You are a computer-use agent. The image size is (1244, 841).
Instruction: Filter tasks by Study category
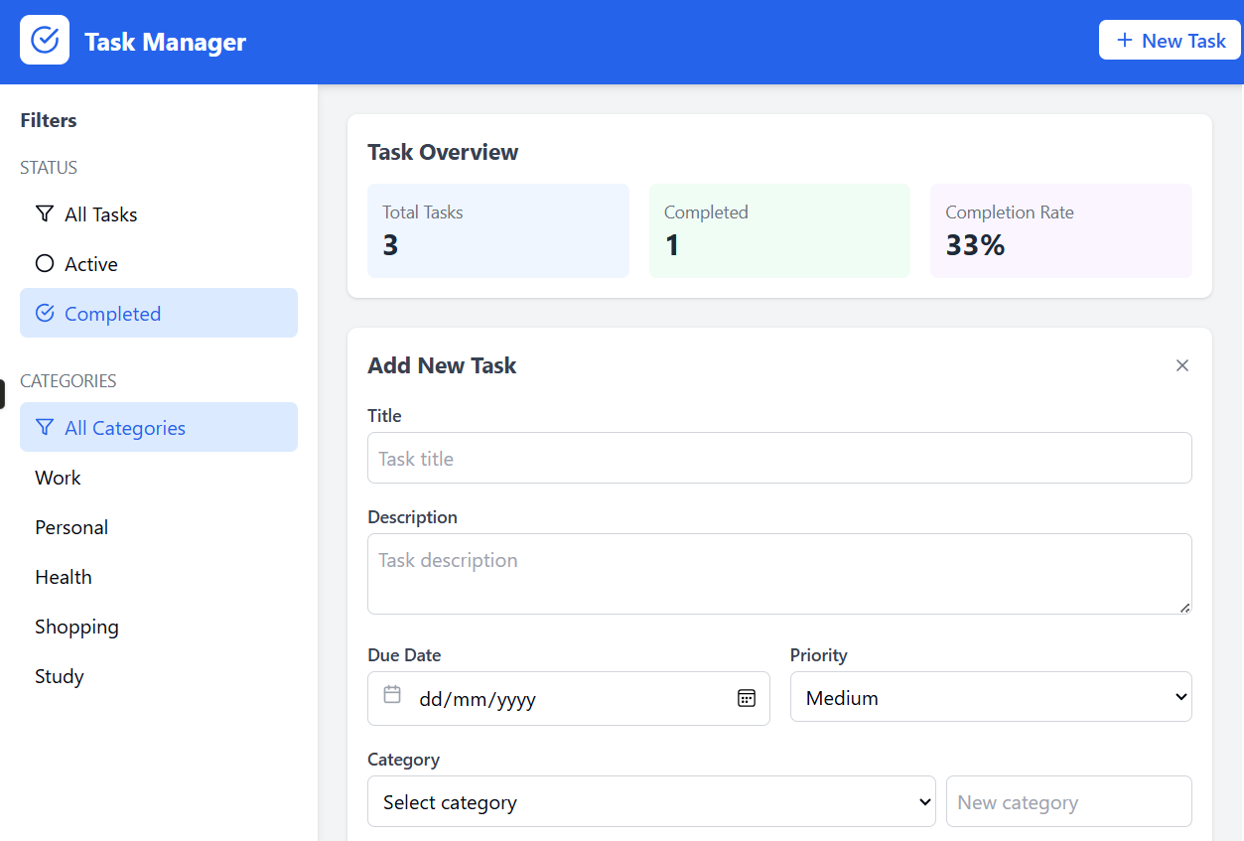pyautogui.click(x=159, y=676)
